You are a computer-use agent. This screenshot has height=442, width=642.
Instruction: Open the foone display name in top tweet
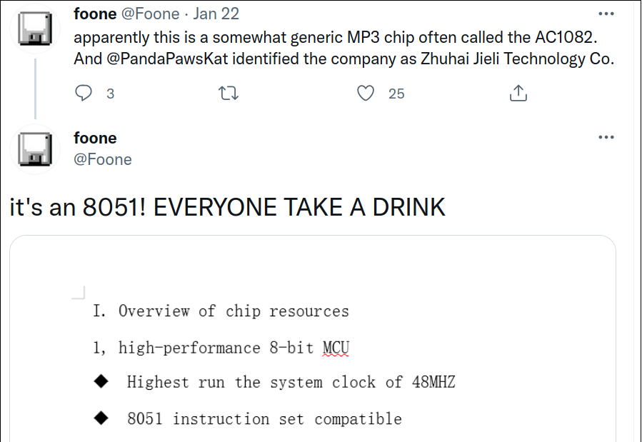pos(95,14)
